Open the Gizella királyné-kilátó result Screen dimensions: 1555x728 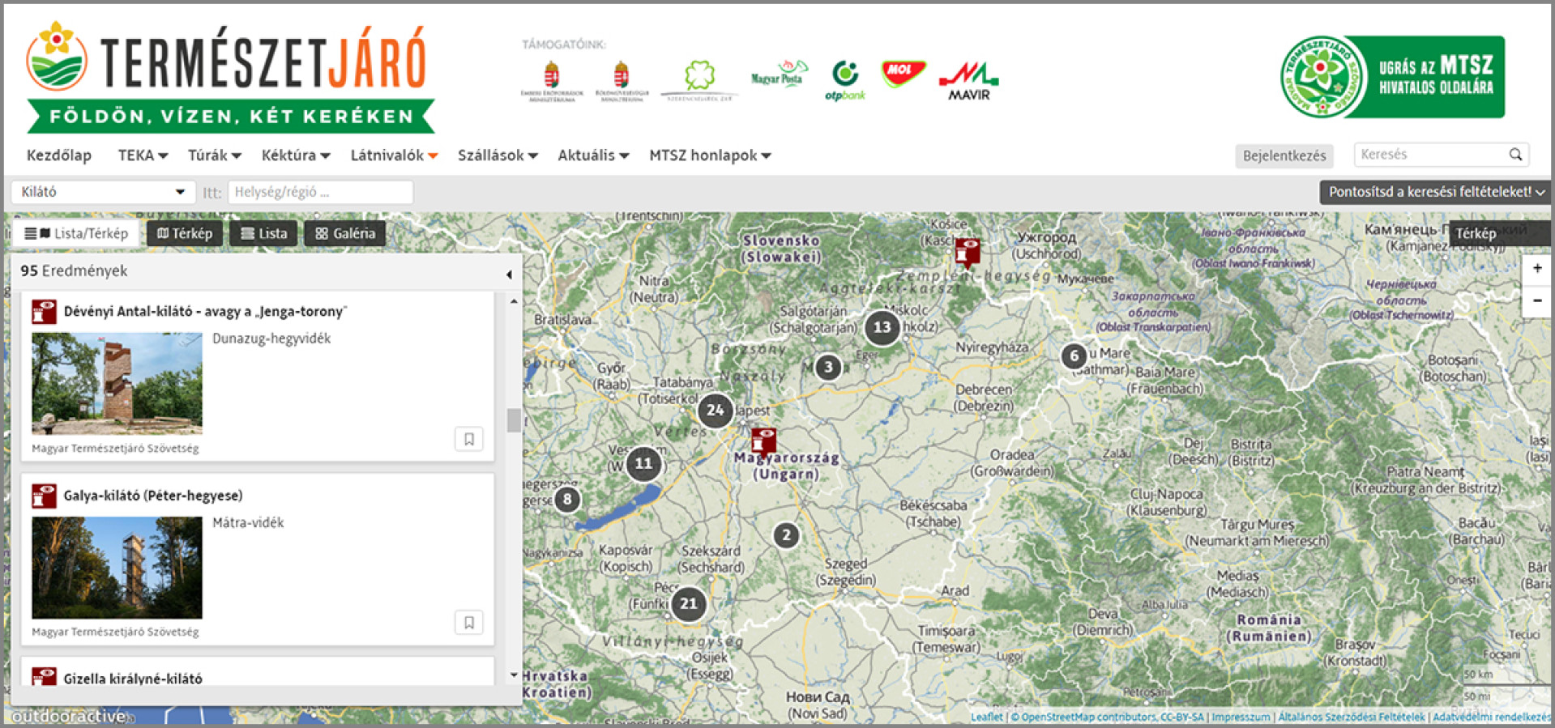click(133, 679)
